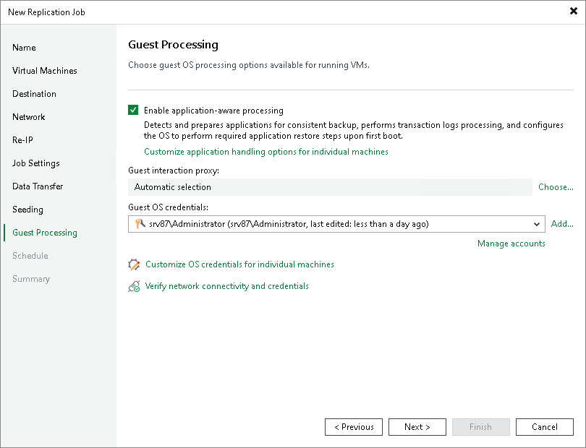The height and width of the screenshot is (448, 586).
Task: Go to the Name step
Action: [x=24, y=48]
